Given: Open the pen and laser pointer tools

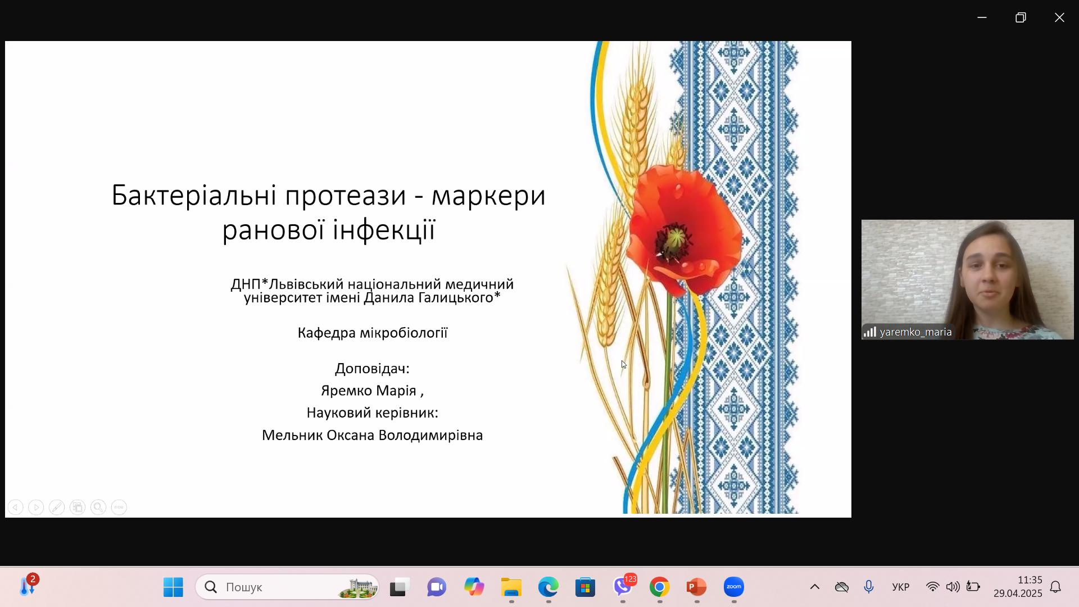Looking at the screenshot, I should tap(57, 508).
